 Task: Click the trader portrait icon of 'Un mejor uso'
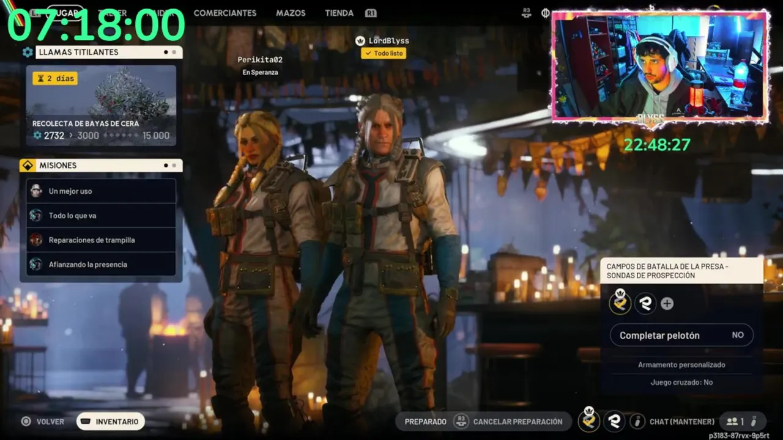(x=36, y=191)
